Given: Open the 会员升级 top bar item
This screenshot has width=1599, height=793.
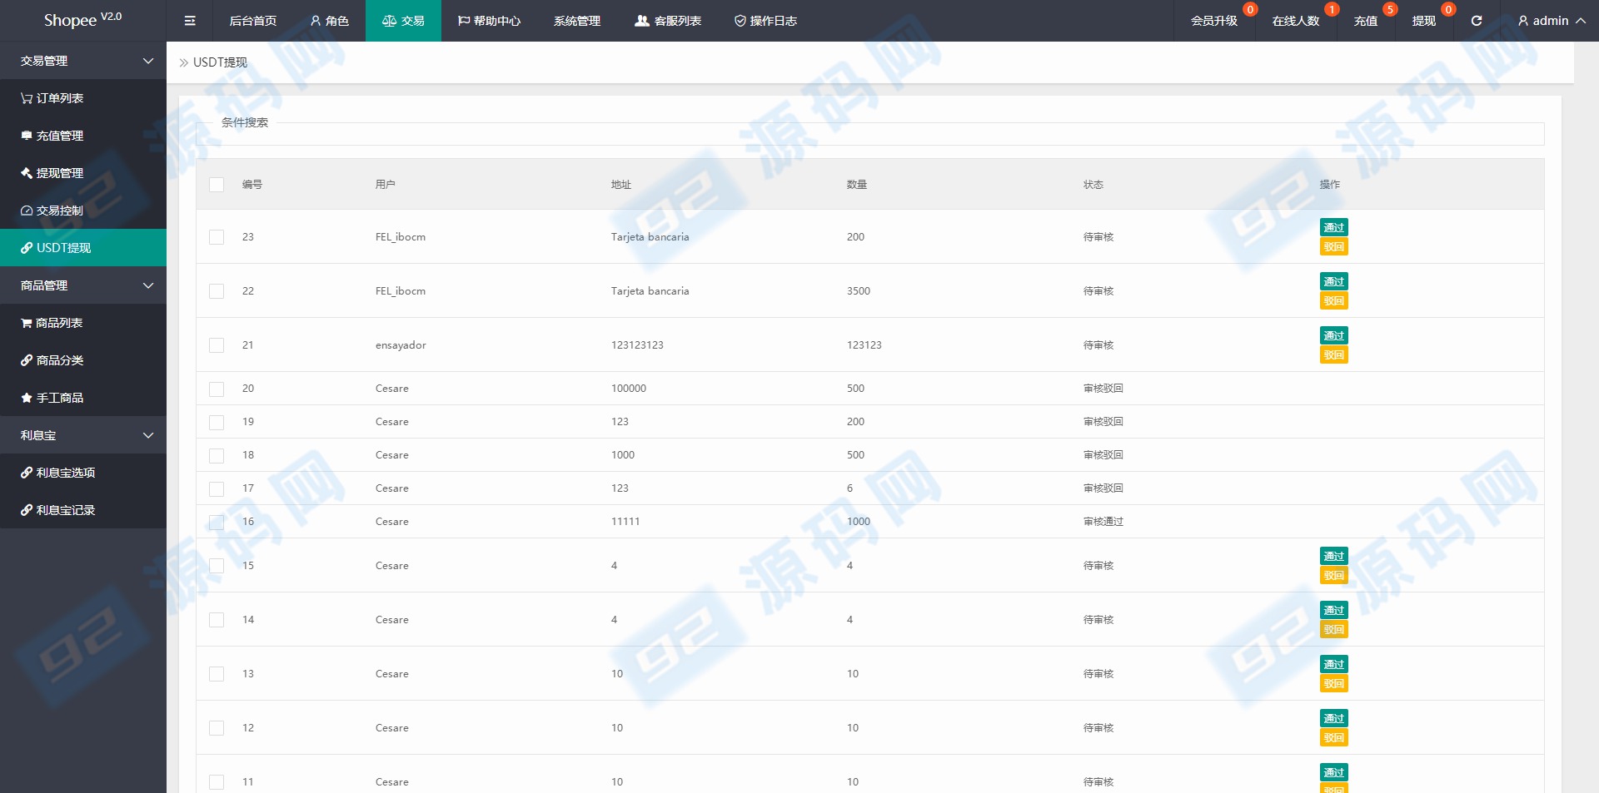Looking at the screenshot, I should click(1214, 21).
